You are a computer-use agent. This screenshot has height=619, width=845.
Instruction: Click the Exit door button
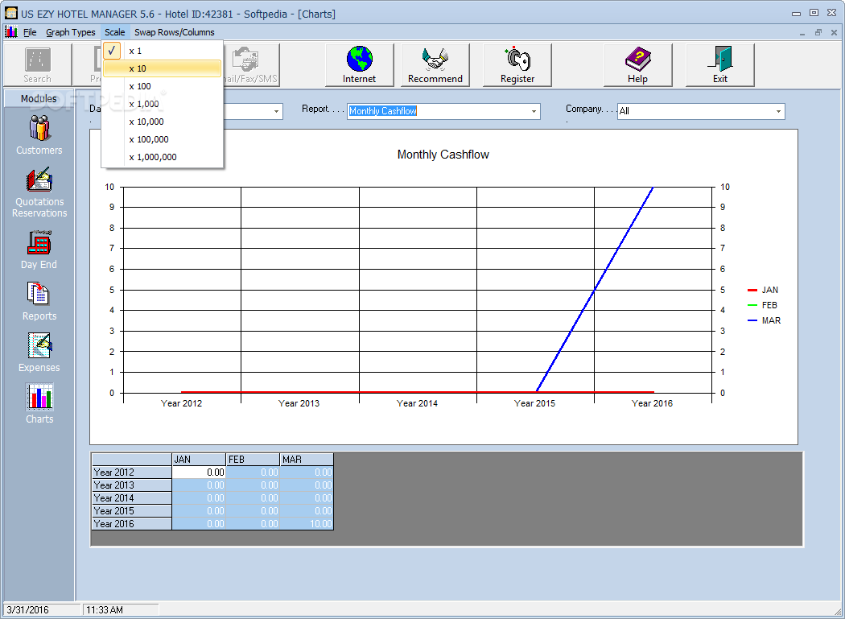point(720,65)
